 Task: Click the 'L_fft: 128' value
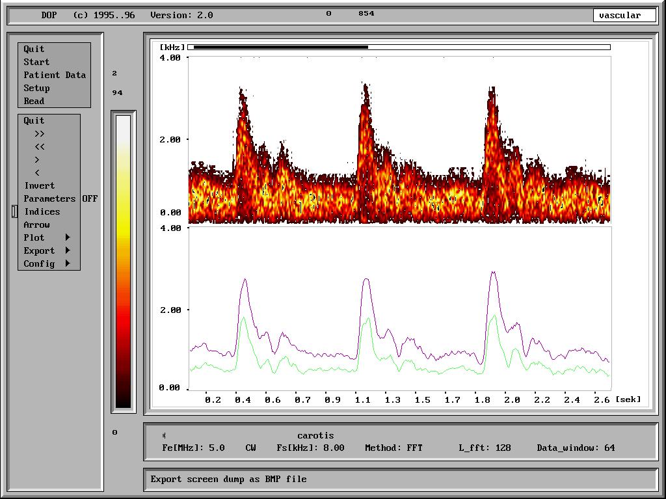click(x=485, y=448)
